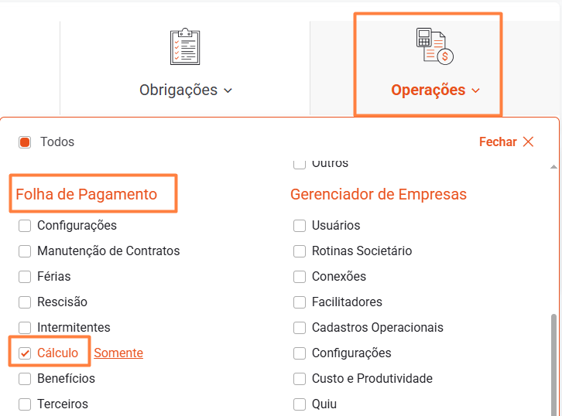Screen dimensions: 562x416
Task: Open the Operações menu tab
Action: 428,90
